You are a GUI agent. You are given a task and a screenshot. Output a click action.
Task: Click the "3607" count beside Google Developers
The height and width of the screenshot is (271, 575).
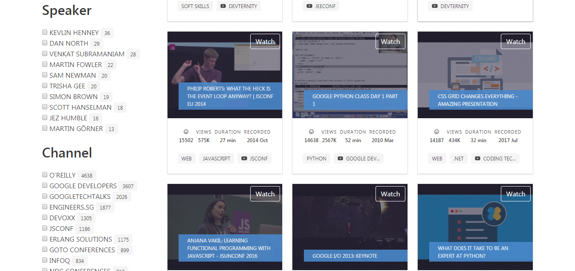(128, 186)
